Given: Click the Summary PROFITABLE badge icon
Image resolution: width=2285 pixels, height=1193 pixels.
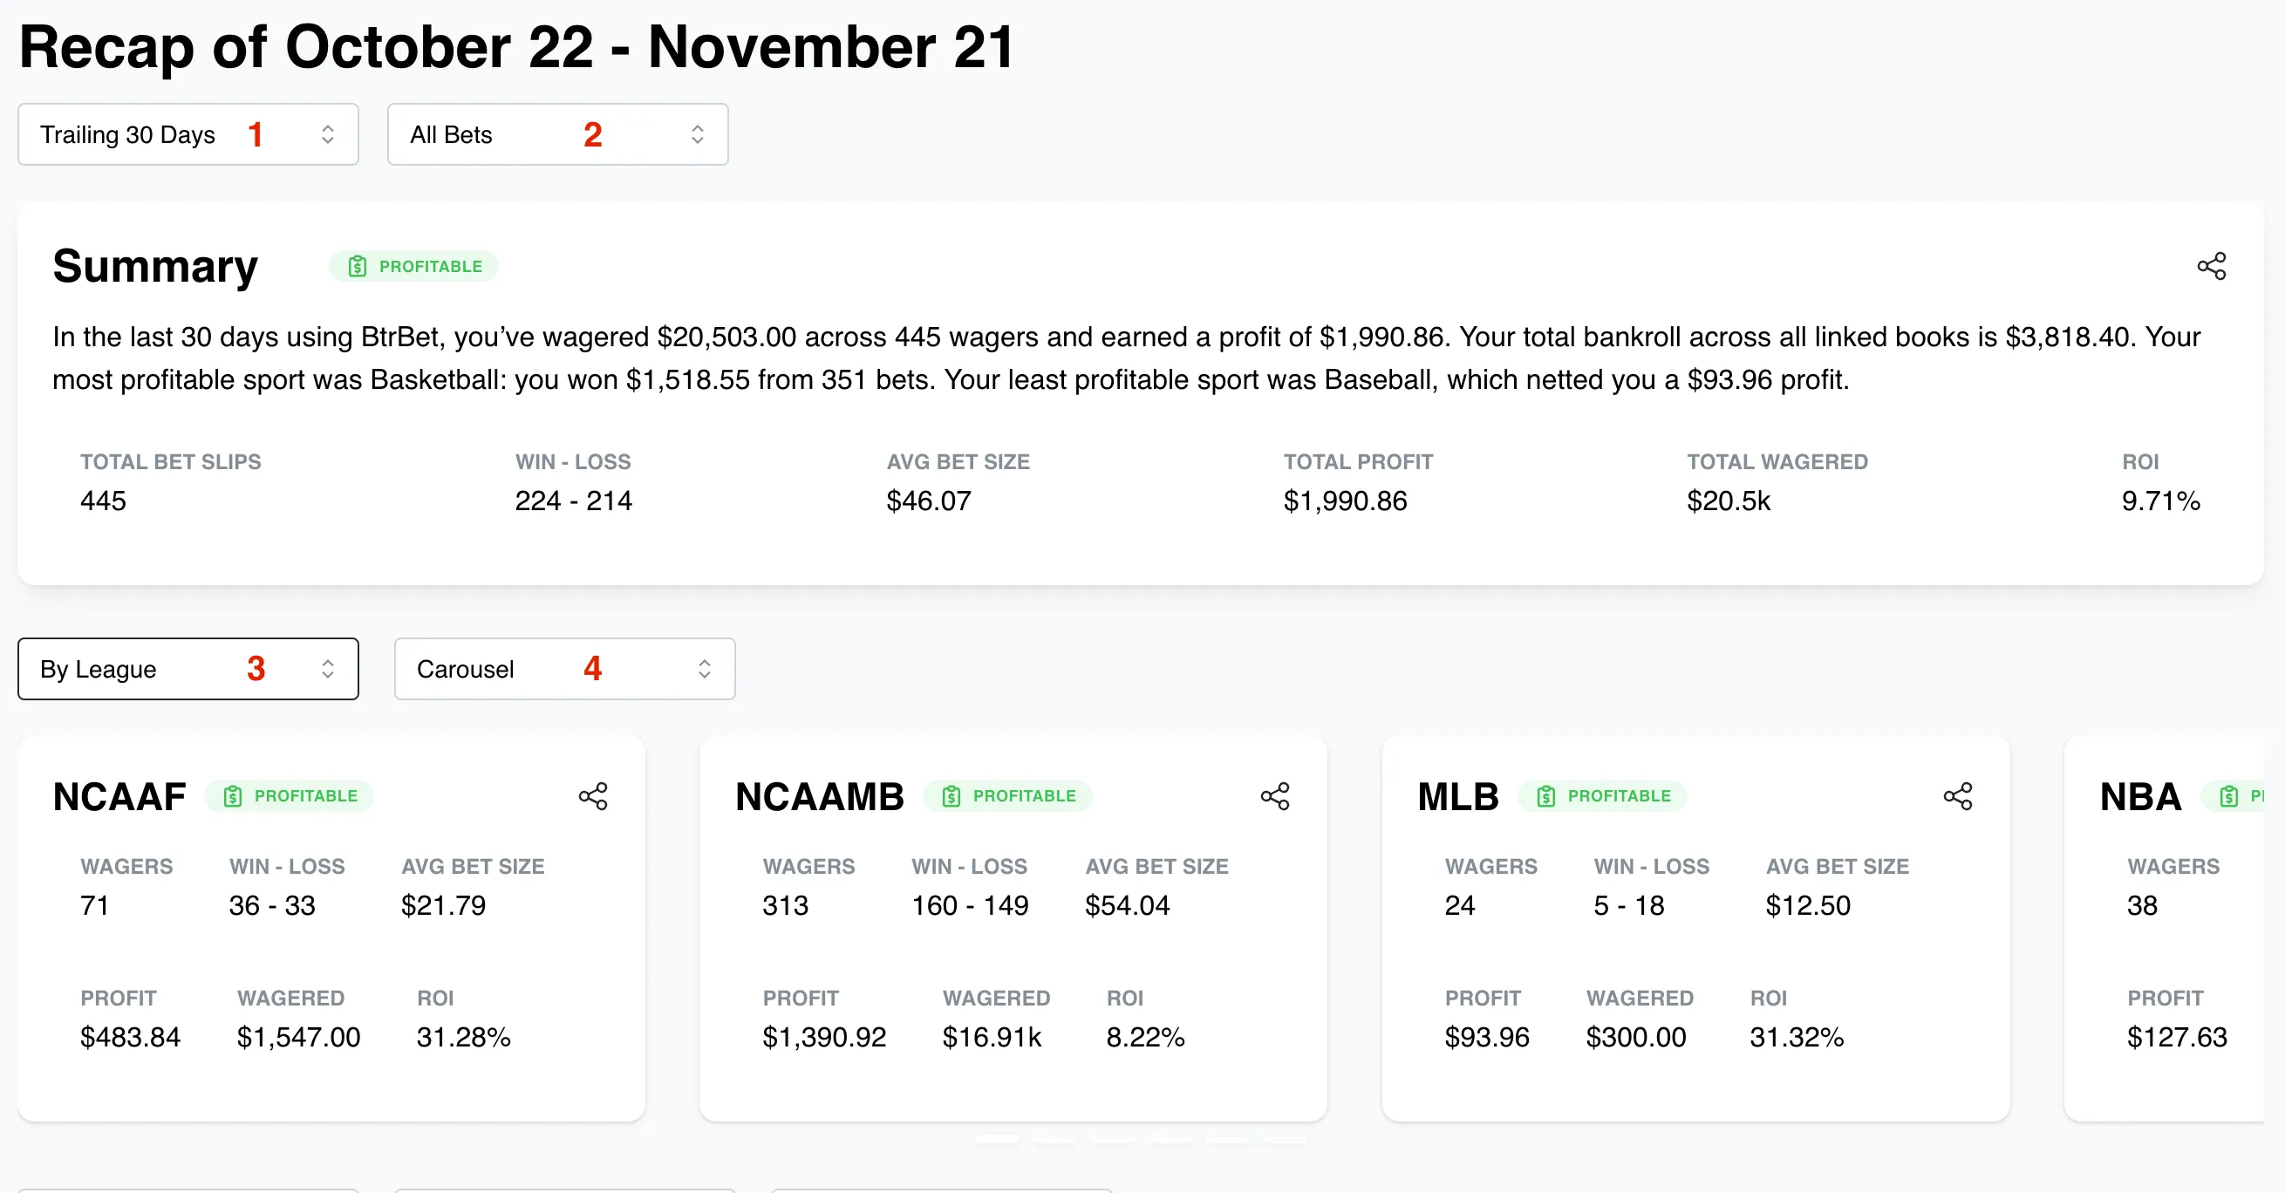Looking at the screenshot, I should [358, 266].
